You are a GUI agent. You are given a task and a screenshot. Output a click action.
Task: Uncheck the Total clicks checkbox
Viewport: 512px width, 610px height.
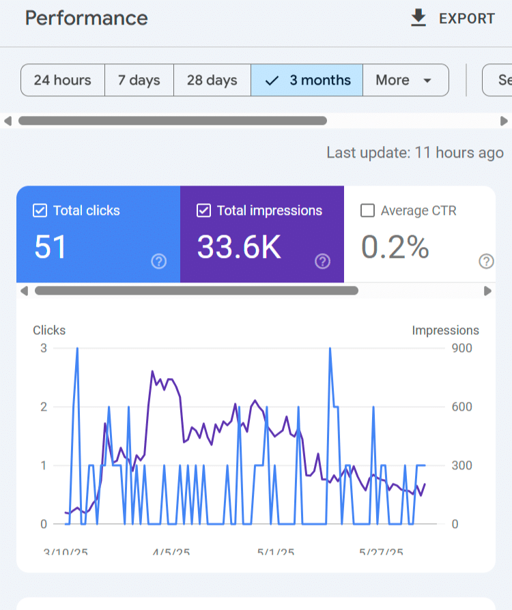click(40, 211)
